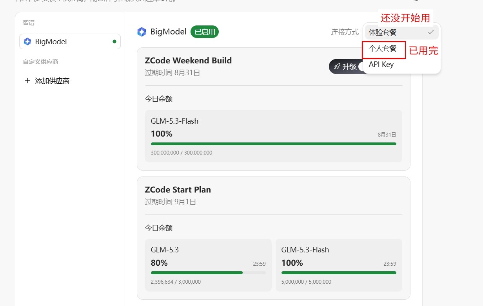Click the green 已启用 status badge
This screenshot has width=483, height=306.
click(205, 32)
